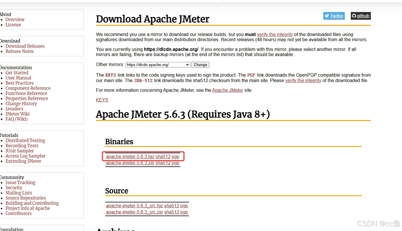Open Access Log Sampler tutorial
The width and height of the screenshot is (402, 231).
click(x=25, y=156)
